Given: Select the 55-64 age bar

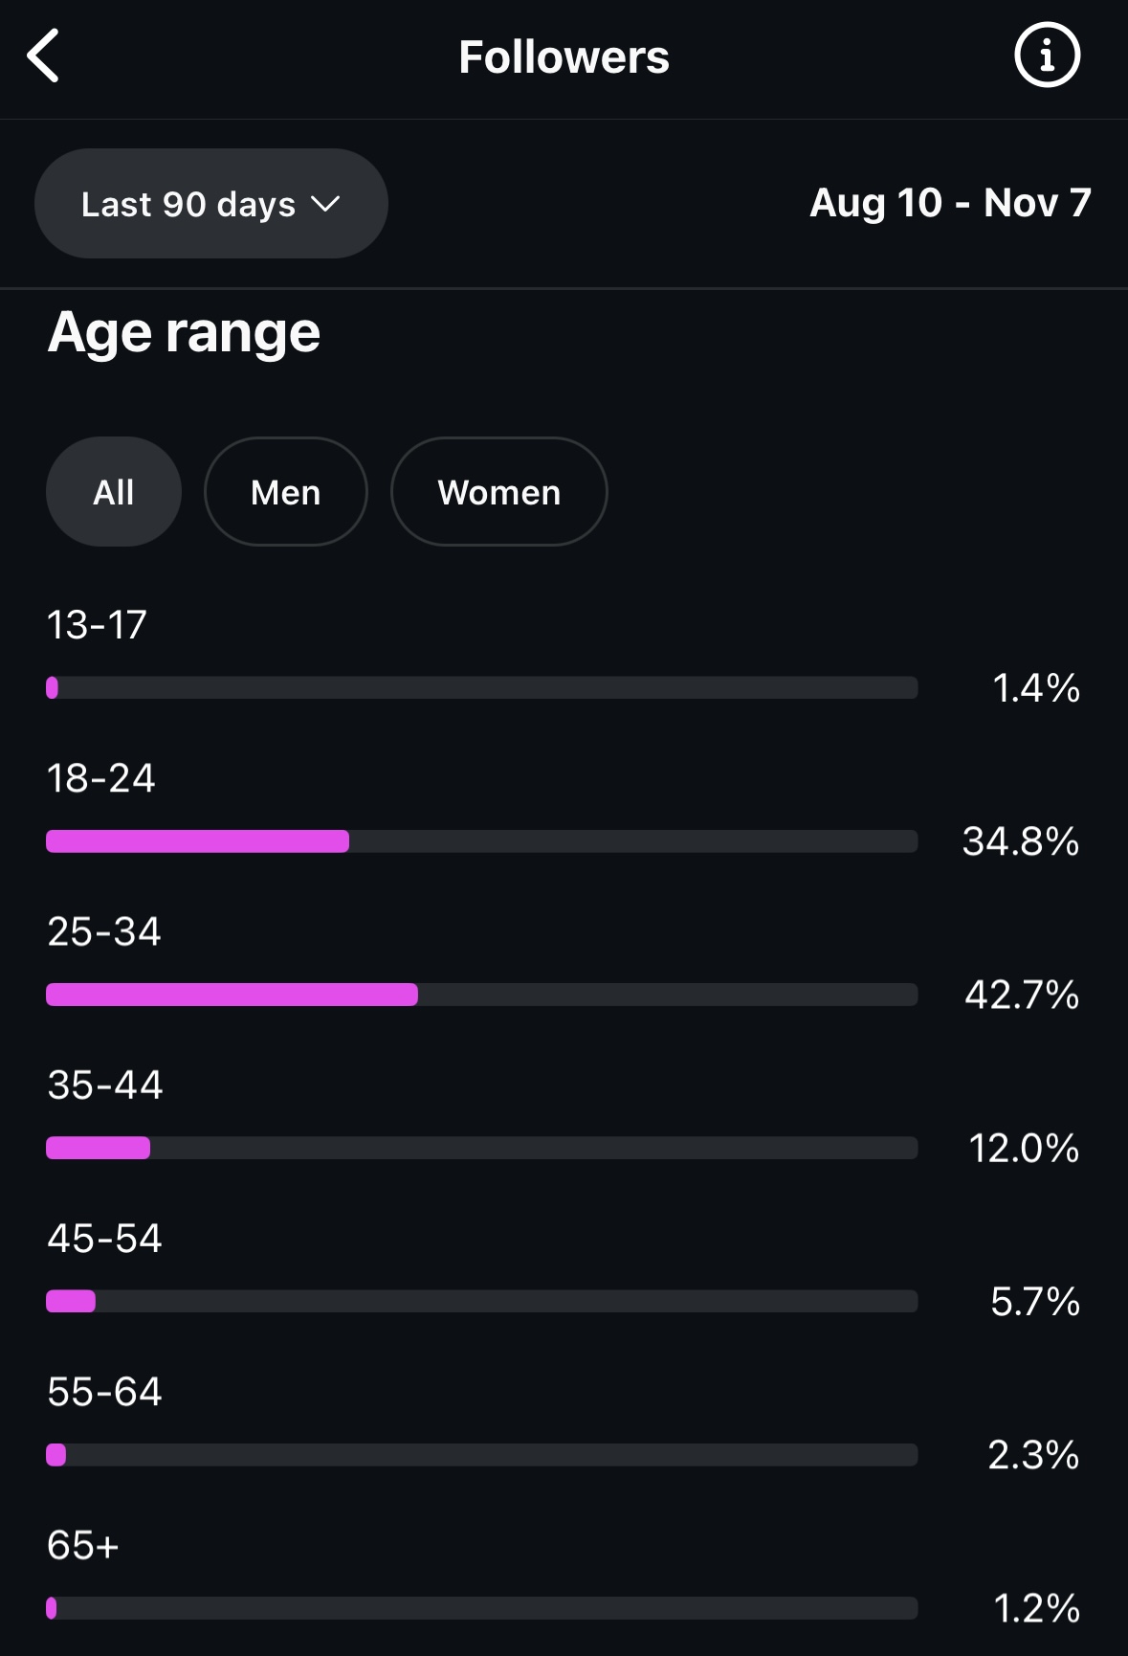Looking at the screenshot, I should pos(481,1455).
